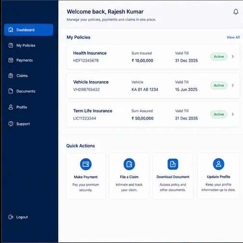The width and height of the screenshot is (243, 243).
Task: Click 'Keep your profile information up to date.'
Action: coord(218,187)
